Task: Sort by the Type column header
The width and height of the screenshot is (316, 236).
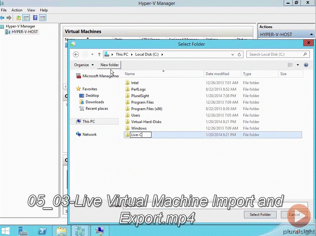Action: click(260, 74)
